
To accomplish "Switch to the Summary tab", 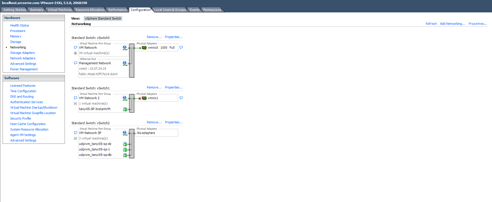I will [x=36, y=10].
